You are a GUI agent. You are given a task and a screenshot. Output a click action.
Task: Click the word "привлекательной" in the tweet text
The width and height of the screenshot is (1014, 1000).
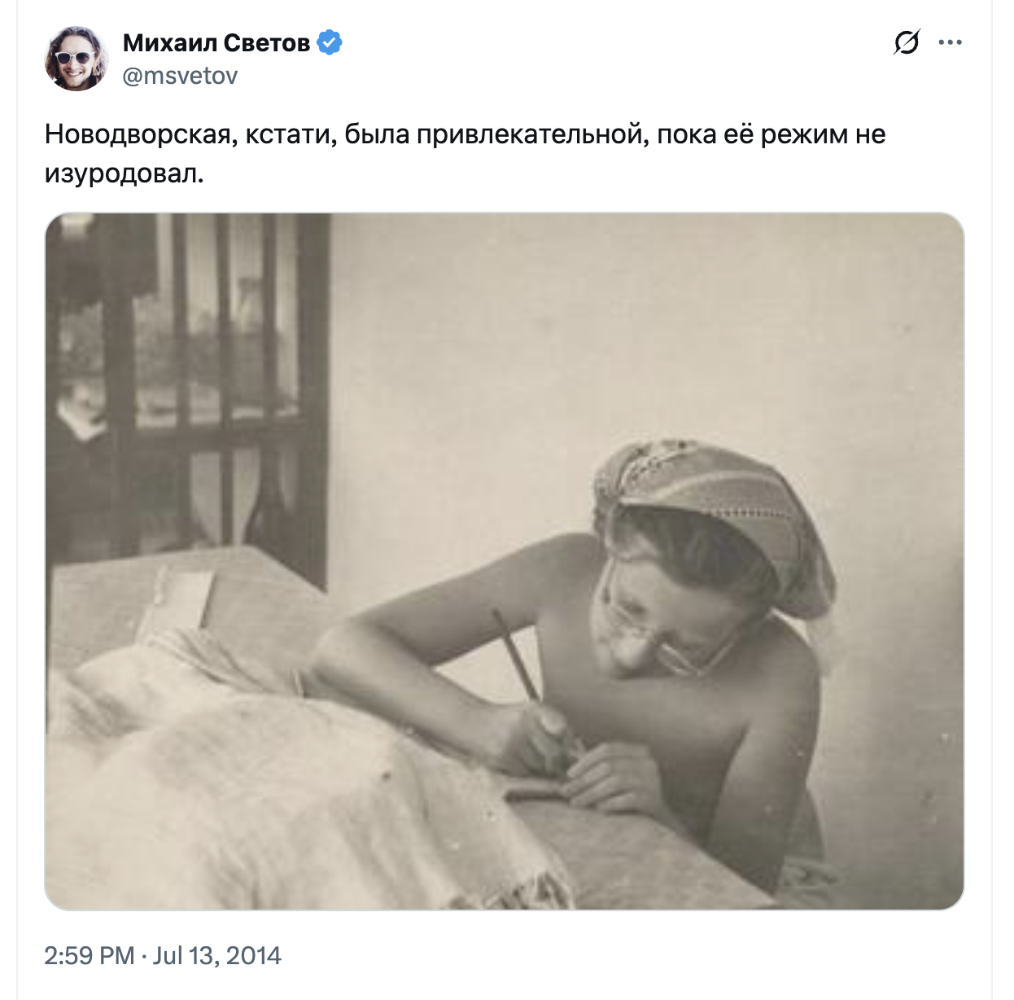pyautogui.click(x=531, y=134)
